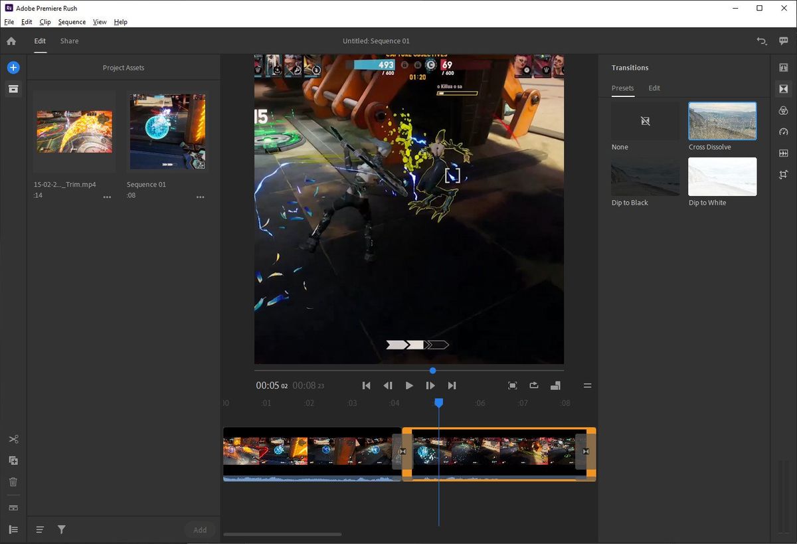Open the Sequence menu
The image size is (797, 544).
point(72,22)
